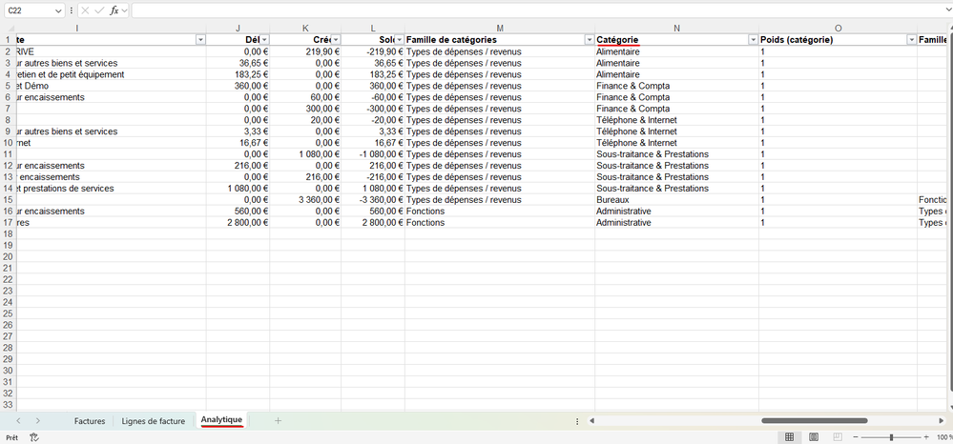Click zoom in plus button
Image resolution: width=953 pixels, height=444 pixels.
point(924,437)
